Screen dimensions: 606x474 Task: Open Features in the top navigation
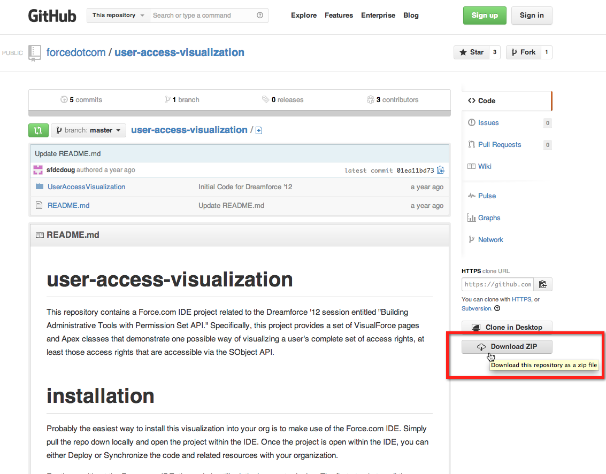(339, 15)
